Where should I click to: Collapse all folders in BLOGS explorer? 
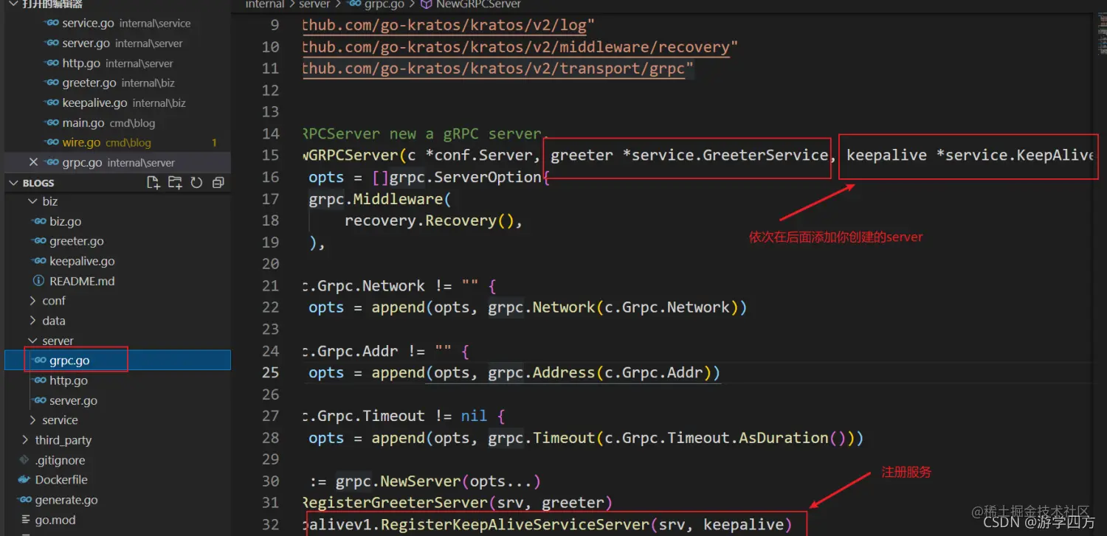coord(218,183)
